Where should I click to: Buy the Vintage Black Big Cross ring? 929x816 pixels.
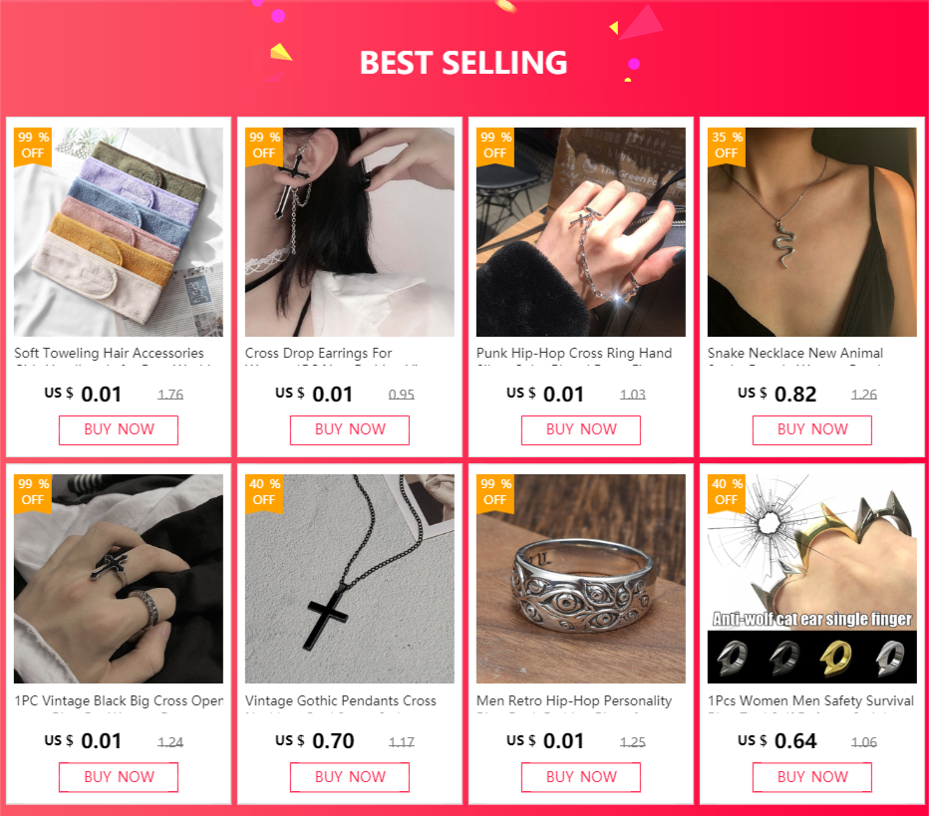tap(119, 777)
